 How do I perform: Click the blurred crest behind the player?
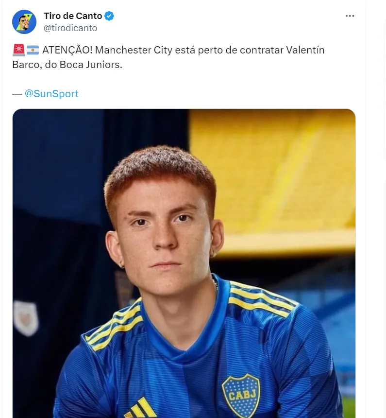pos(25,318)
